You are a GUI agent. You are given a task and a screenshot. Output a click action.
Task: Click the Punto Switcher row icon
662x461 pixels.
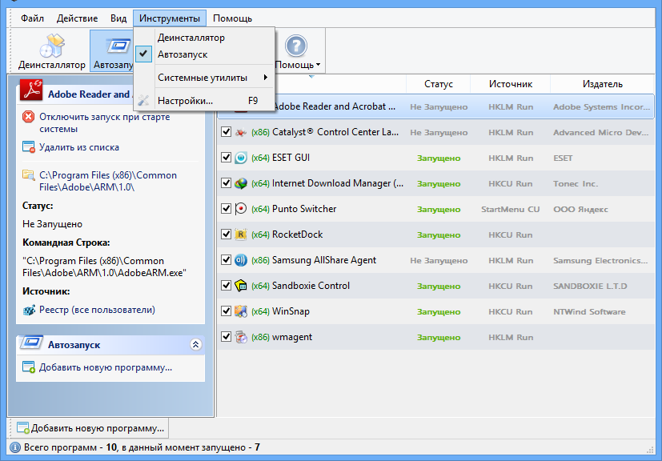point(241,209)
